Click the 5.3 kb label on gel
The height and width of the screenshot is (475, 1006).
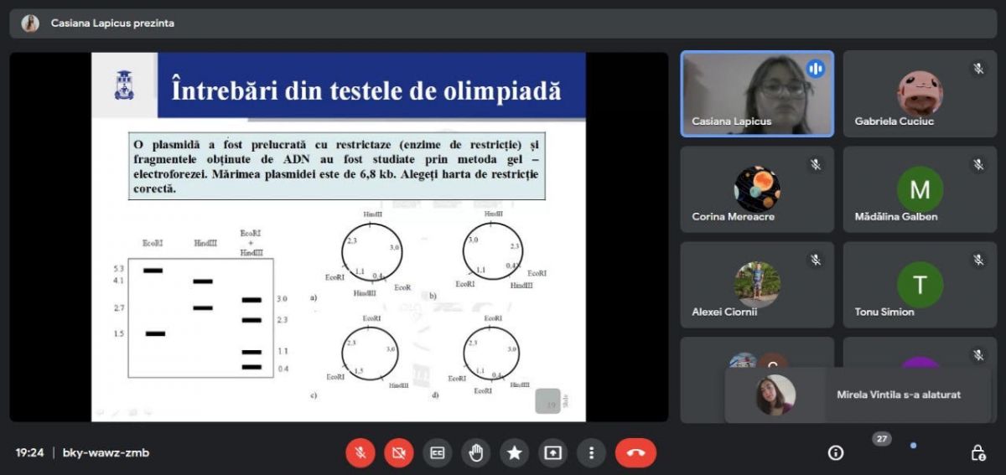coord(119,270)
